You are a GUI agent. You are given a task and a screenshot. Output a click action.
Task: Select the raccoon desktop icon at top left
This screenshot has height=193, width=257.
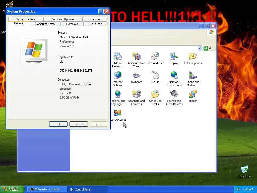click(10, 5)
